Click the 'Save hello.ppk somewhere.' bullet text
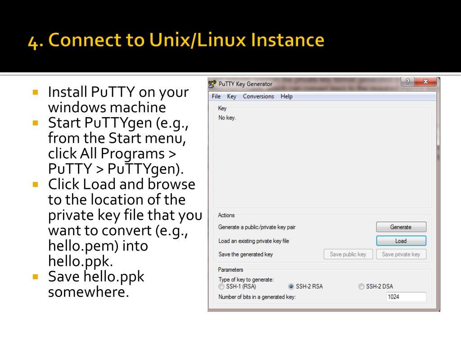Viewport: 461px width, 346px height. tap(96, 284)
